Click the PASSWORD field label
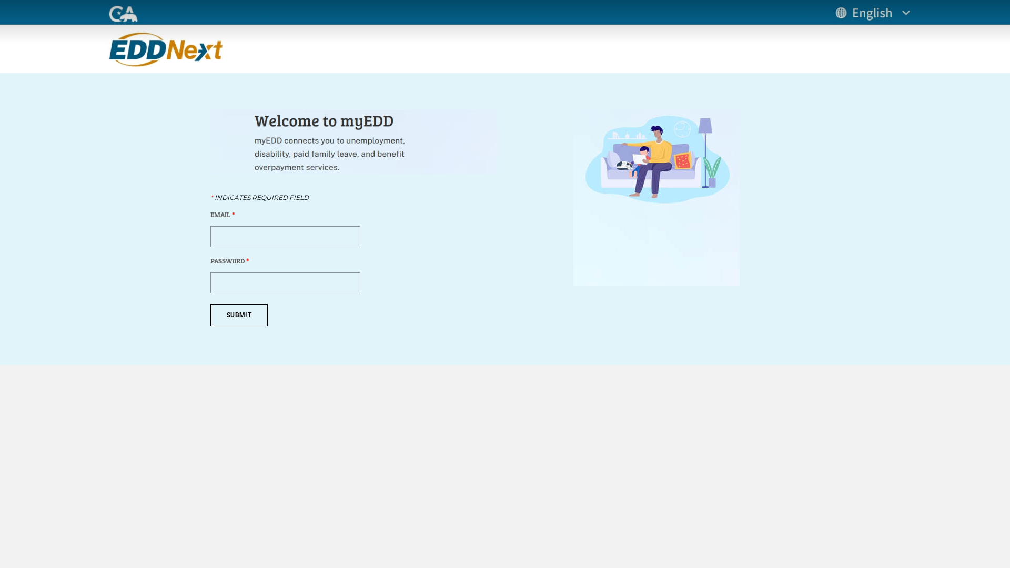This screenshot has height=568, width=1010. coord(227,261)
